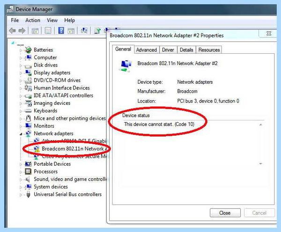Open the View menu
The image size is (281, 232).
pos(52,20)
